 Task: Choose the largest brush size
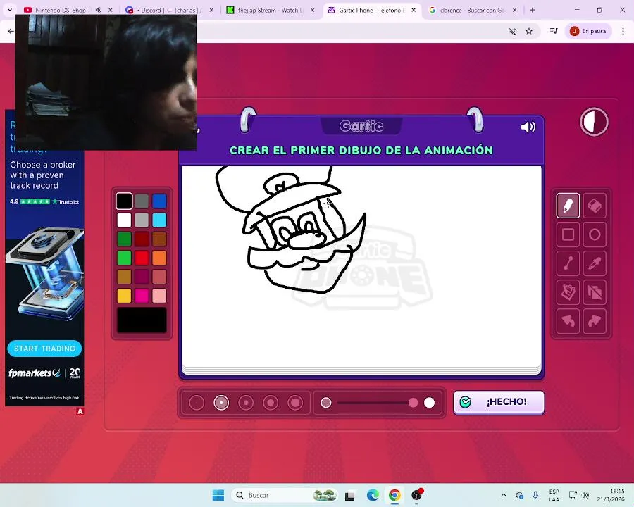(295, 403)
